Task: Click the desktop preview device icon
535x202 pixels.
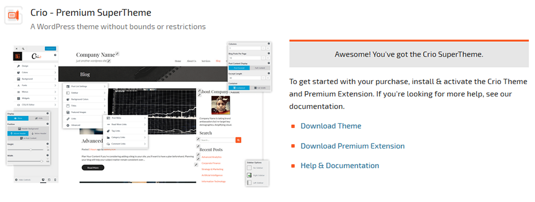Action: point(43,179)
